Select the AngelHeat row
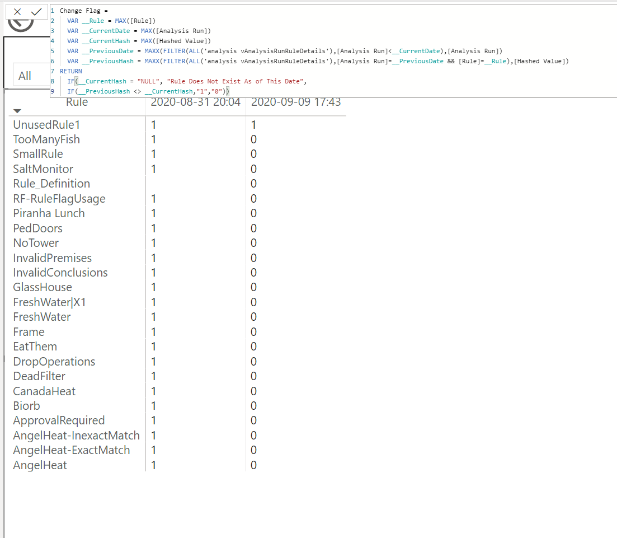This screenshot has height=538, width=617. (177, 465)
